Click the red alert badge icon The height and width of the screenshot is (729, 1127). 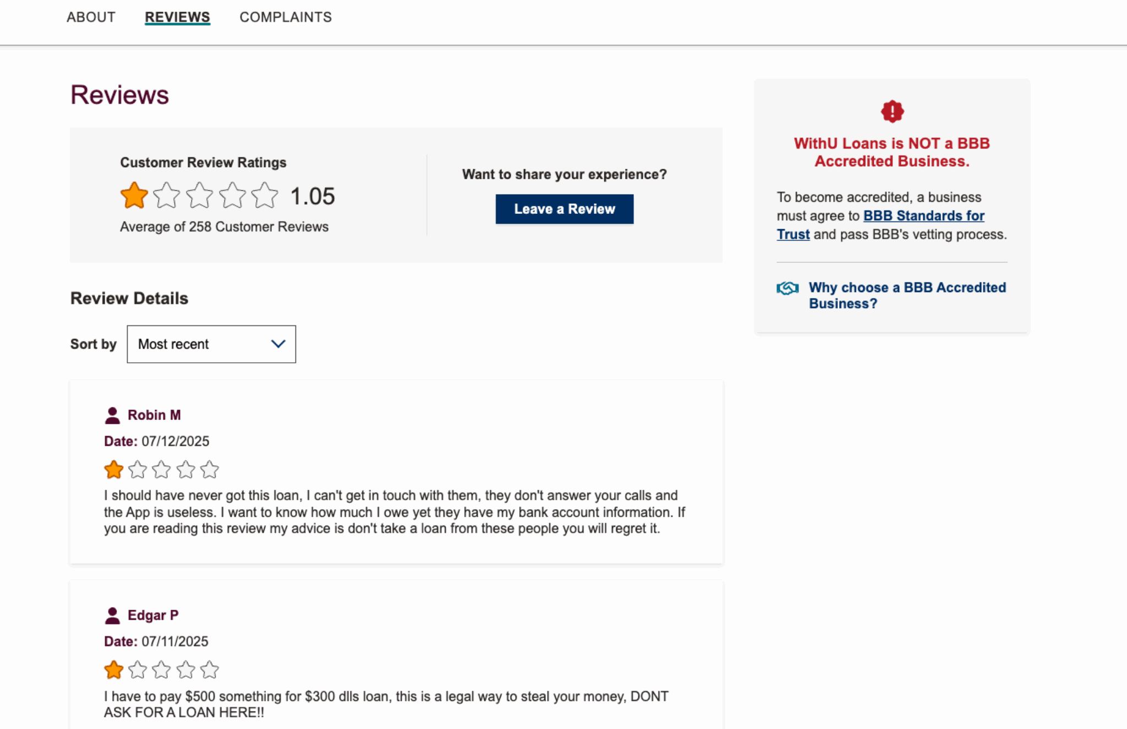tap(891, 111)
